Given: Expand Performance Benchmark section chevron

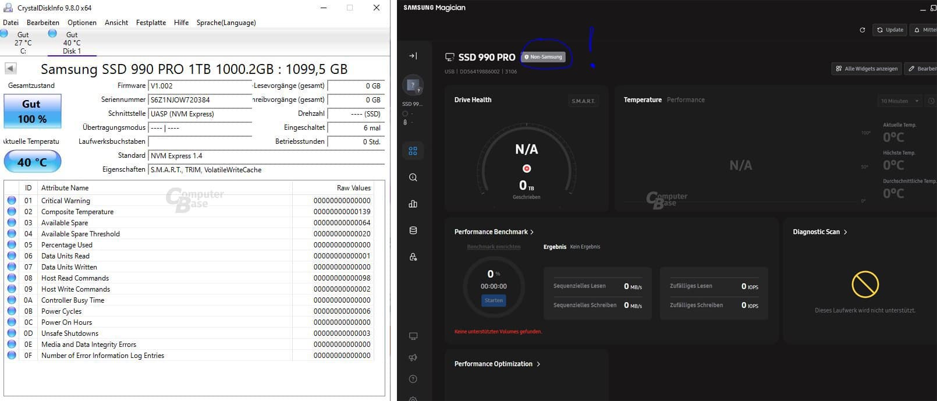Looking at the screenshot, I should (x=532, y=232).
